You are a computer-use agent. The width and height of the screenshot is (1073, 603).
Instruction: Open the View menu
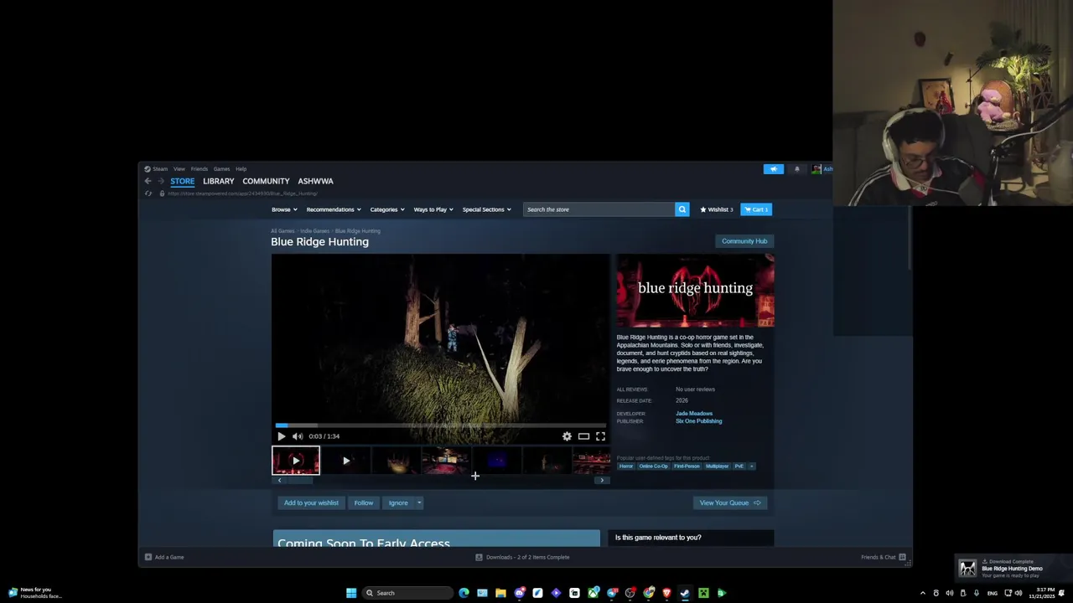pos(179,169)
